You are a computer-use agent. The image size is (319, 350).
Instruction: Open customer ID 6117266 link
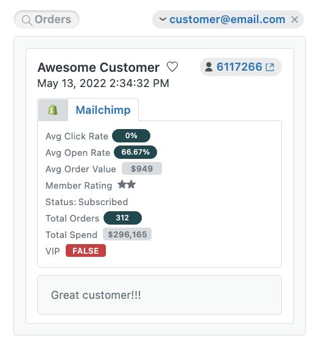click(x=239, y=67)
